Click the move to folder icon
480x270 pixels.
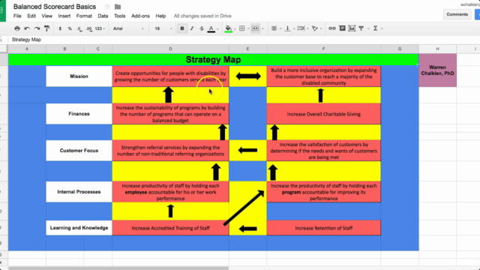(118, 7)
